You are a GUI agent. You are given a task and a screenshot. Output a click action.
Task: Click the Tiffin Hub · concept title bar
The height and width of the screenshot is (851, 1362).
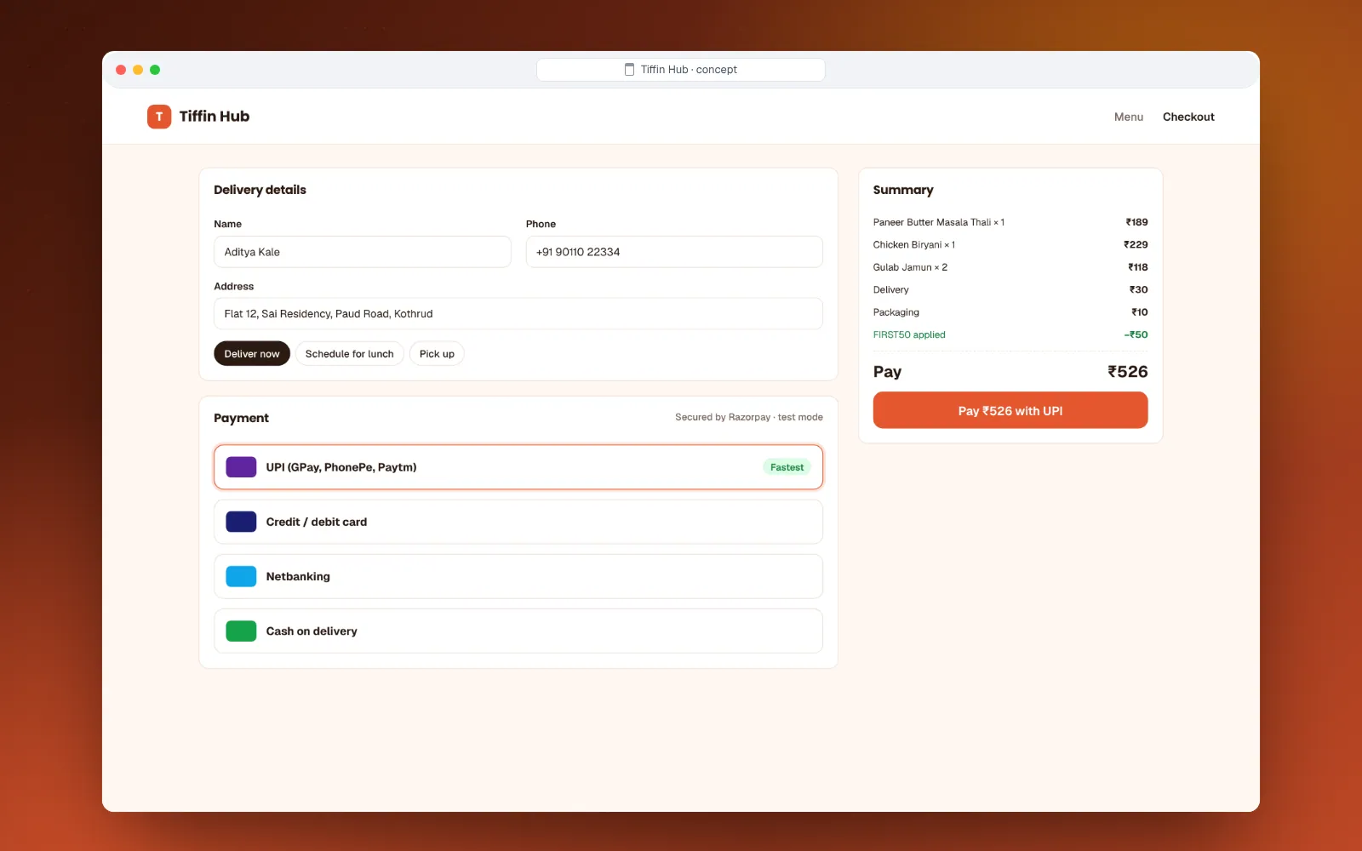pos(681,70)
